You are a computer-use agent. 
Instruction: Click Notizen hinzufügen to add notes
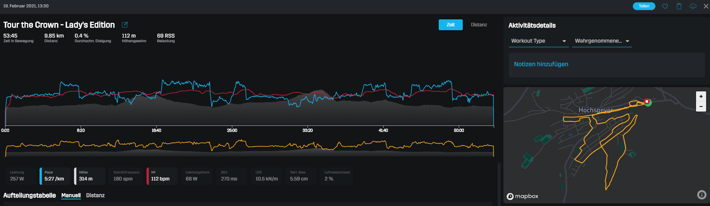(541, 64)
